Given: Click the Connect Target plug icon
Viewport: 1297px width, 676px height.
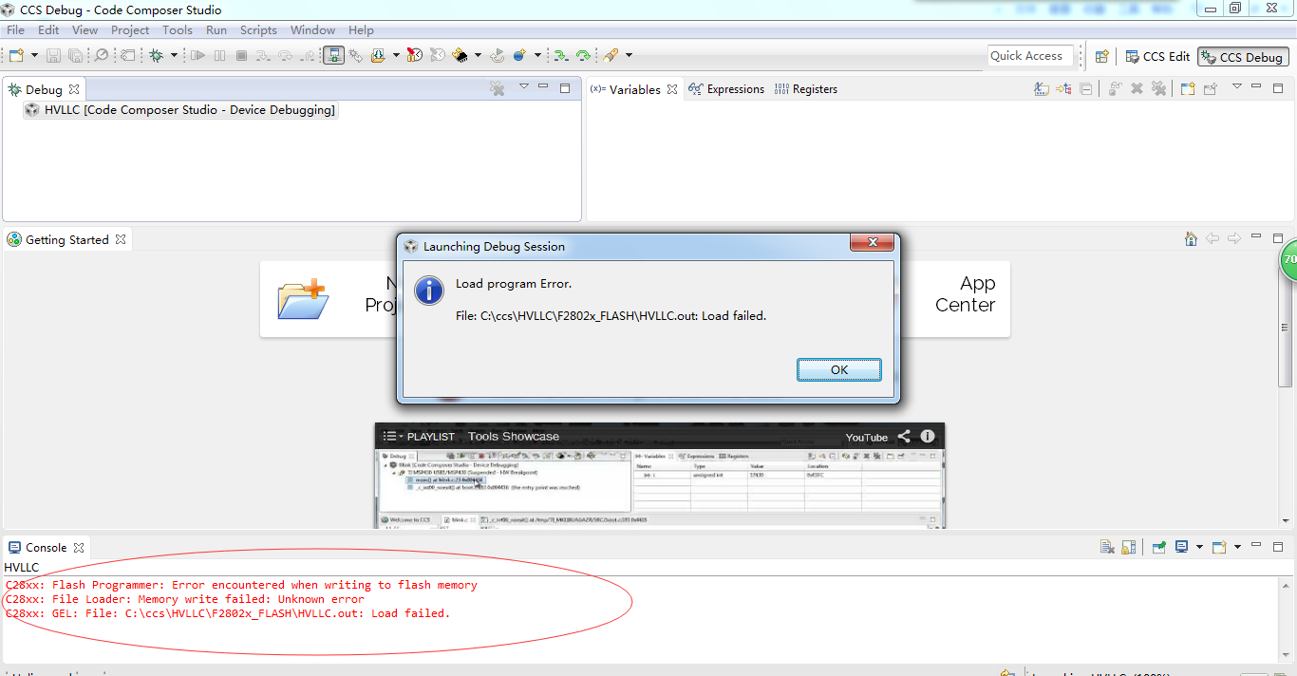Looking at the screenshot, I should pyautogui.click(x=355, y=55).
